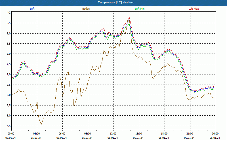This screenshot has height=141, width=227.
Task: Click the 8,0 y-axis value
Action: [x=9, y=54]
